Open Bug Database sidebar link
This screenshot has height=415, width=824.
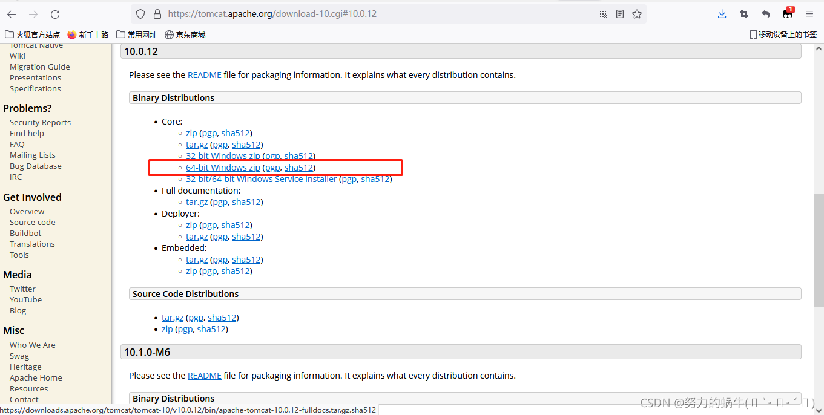pyautogui.click(x=36, y=166)
